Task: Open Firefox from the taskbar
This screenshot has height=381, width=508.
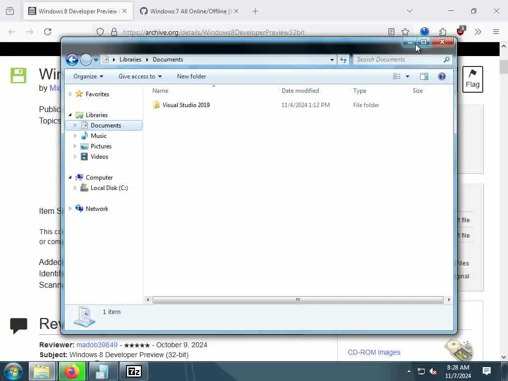Action: (x=72, y=371)
